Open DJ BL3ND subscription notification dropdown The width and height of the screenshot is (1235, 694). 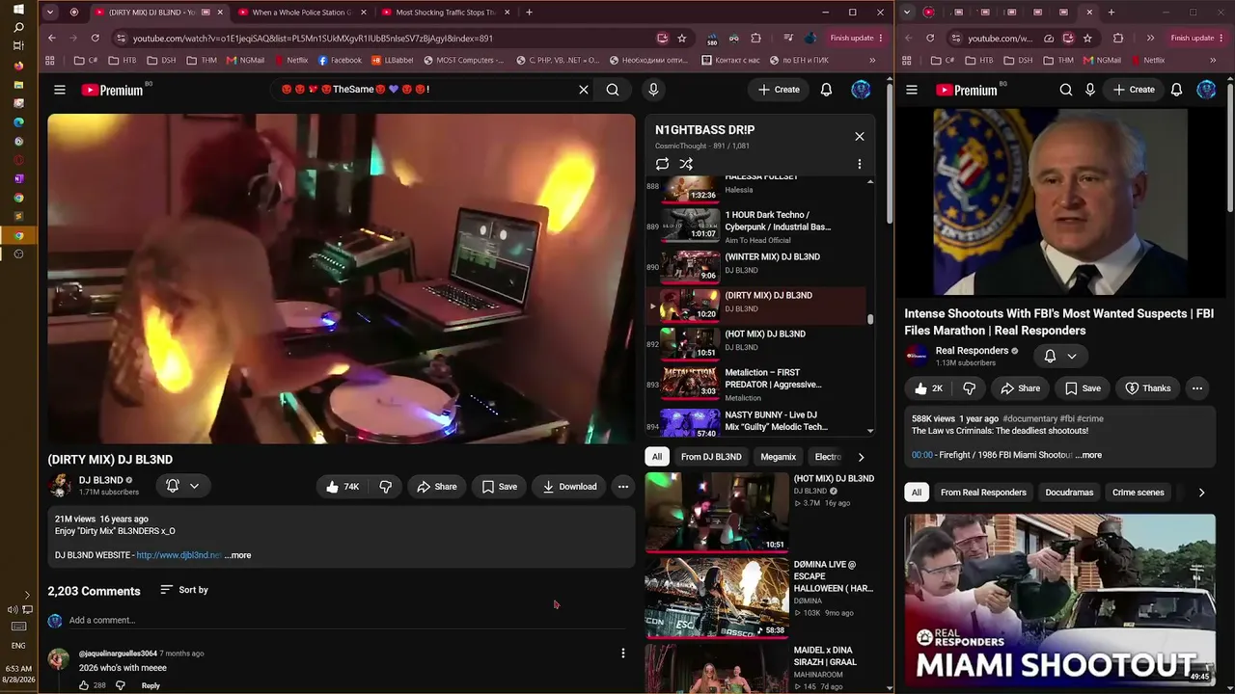click(183, 486)
